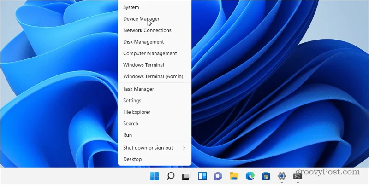Open the Windows Start button
Image resolution: width=369 pixels, height=185 pixels.
click(155, 176)
